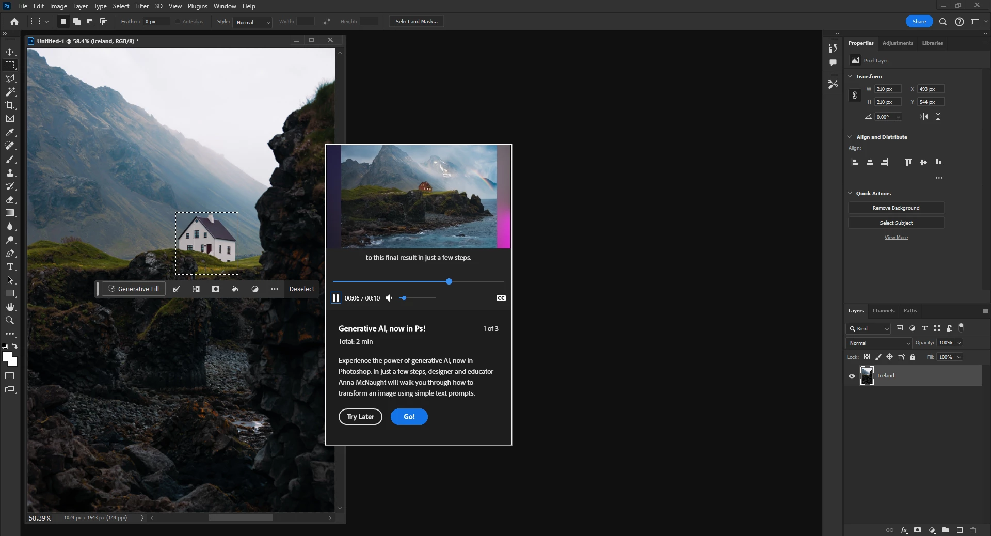The width and height of the screenshot is (991, 536).
Task: Toggle lock image pixels
Action: (878, 357)
